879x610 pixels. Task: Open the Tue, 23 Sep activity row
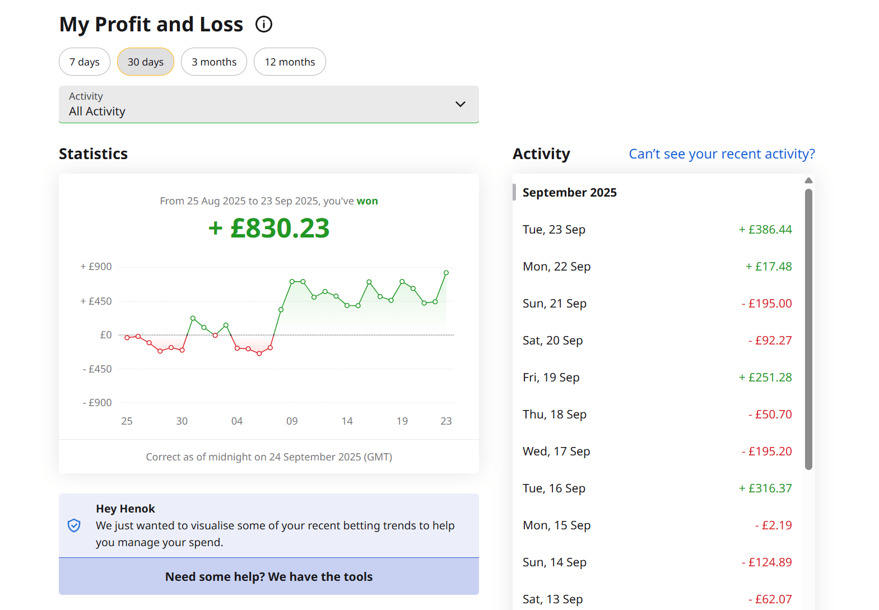(x=657, y=230)
